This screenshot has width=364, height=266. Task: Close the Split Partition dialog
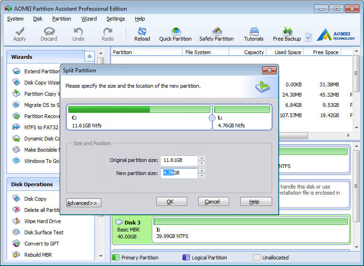point(269,70)
